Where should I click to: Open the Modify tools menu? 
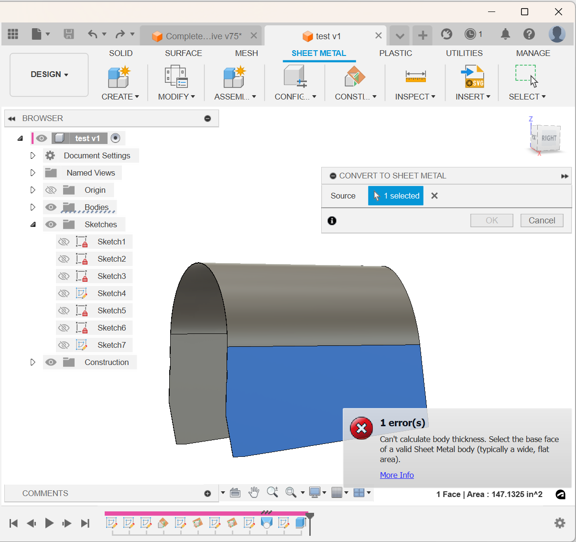176,97
